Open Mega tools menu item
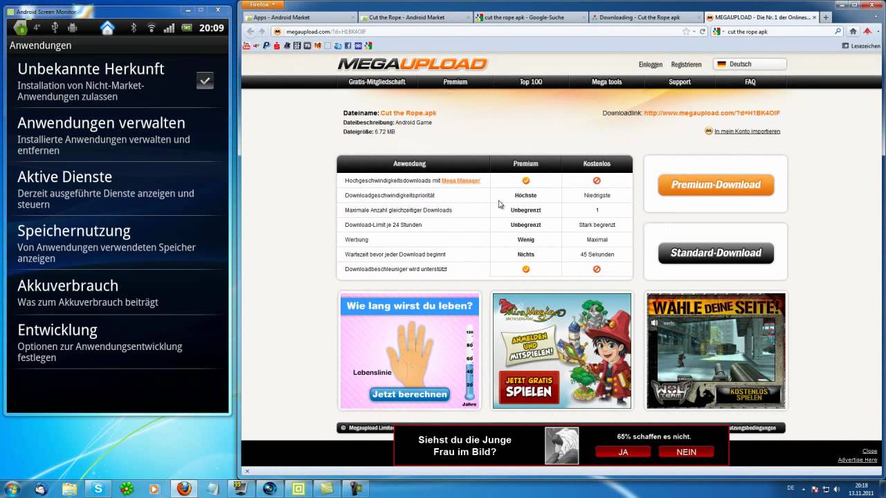This screenshot has height=498, width=886. [x=606, y=82]
